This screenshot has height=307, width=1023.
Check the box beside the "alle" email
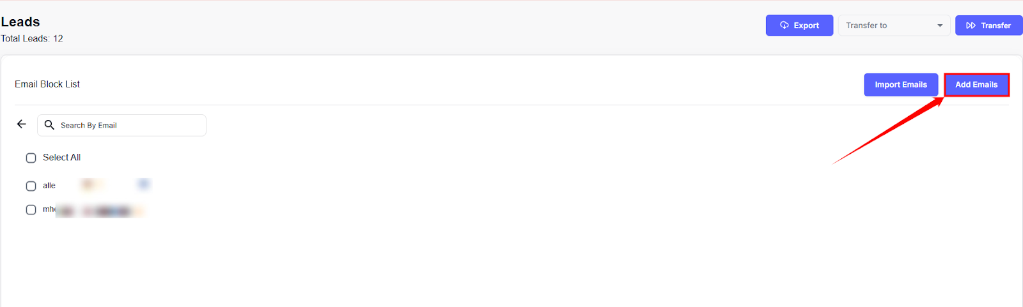(31, 186)
